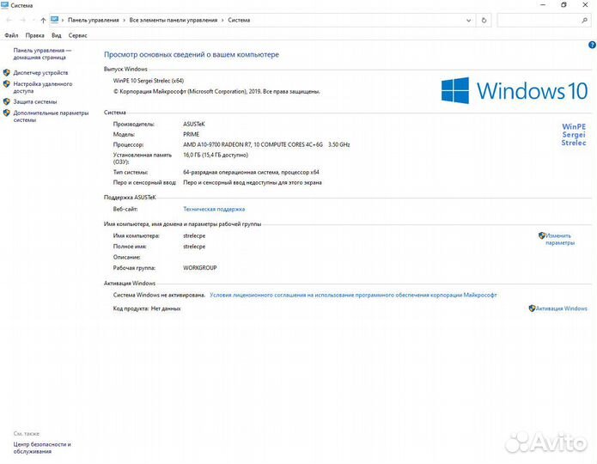The height and width of the screenshot is (464, 597).
Task: Open Диспетчер устройств link
Action: click(x=40, y=72)
